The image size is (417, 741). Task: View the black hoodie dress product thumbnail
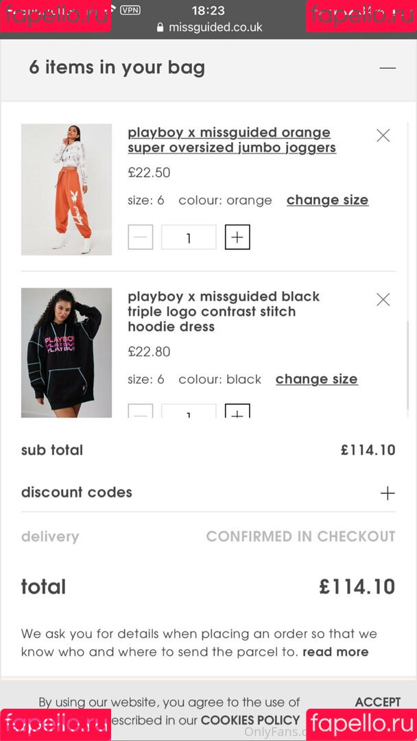click(67, 353)
